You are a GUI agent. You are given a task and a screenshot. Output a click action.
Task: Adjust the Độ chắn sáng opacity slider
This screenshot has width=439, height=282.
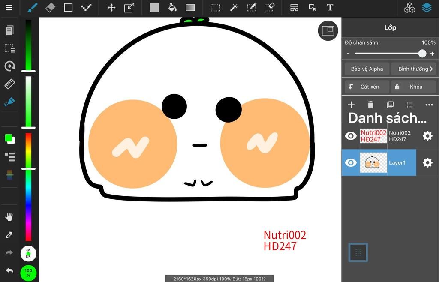click(391, 54)
